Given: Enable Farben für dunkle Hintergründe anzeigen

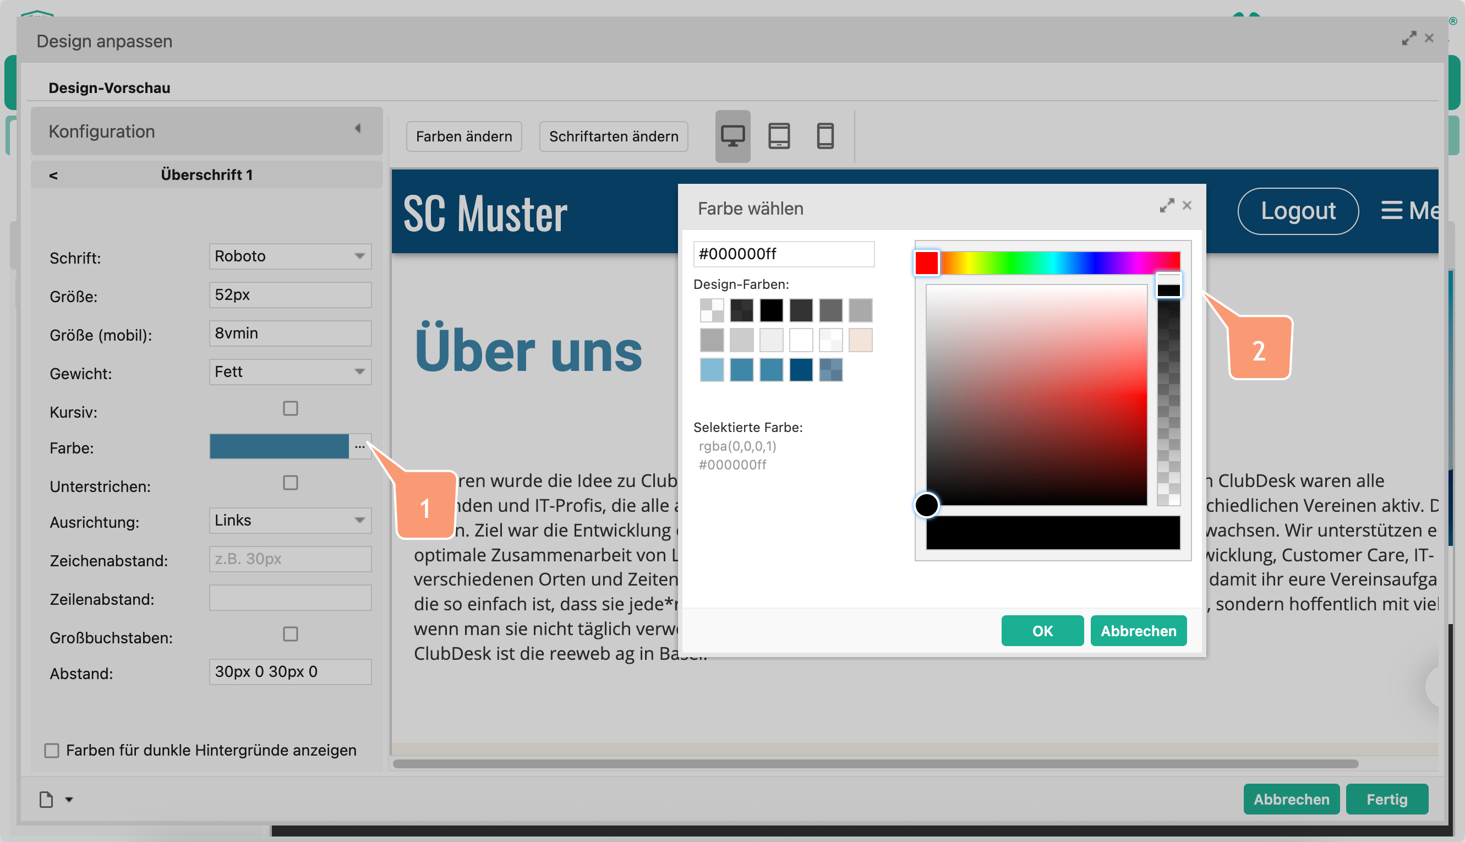Looking at the screenshot, I should pos(52,750).
